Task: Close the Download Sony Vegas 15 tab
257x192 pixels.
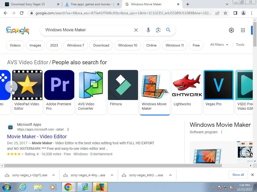Action: [x=58, y=4]
